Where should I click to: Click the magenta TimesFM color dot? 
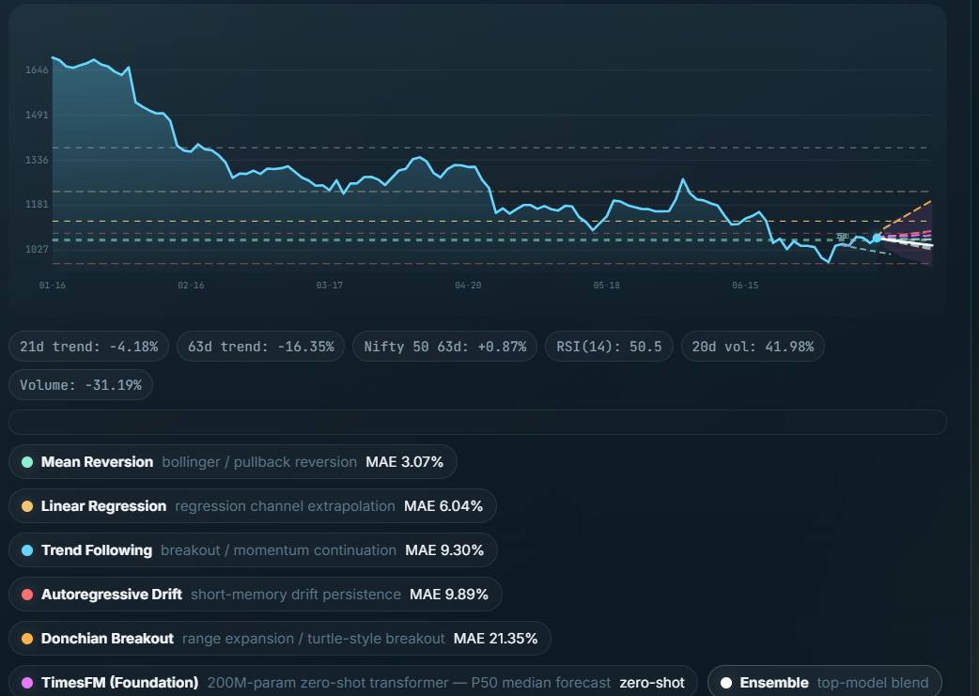27,683
